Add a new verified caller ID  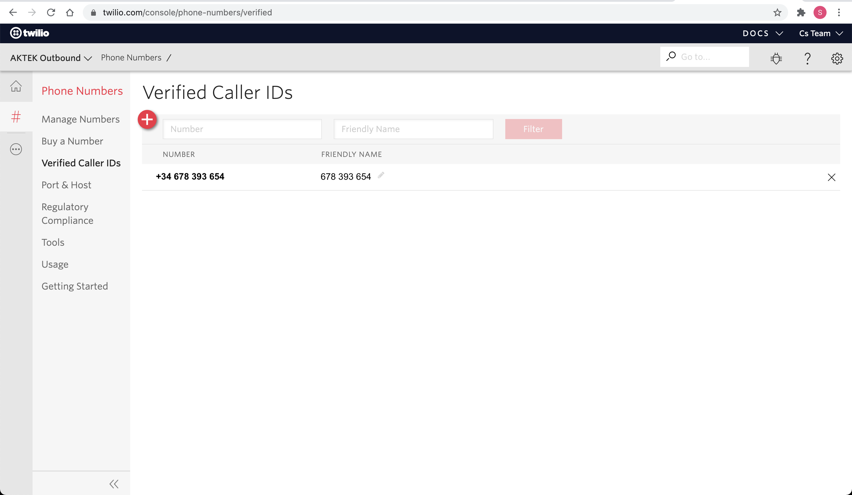pyautogui.click(x=147, y=119)
